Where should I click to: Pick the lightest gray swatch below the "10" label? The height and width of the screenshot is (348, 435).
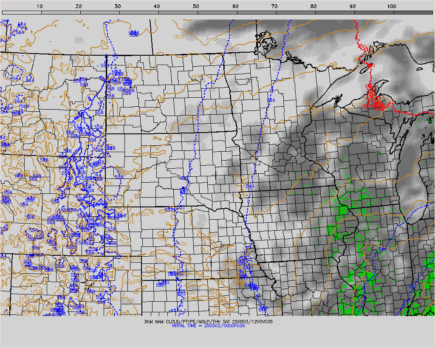point(22,12)
